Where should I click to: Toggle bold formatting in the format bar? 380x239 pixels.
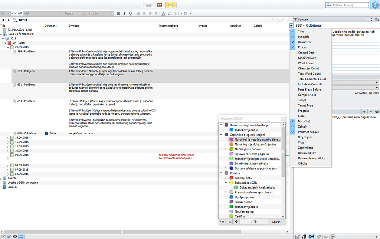coord(118,13)
